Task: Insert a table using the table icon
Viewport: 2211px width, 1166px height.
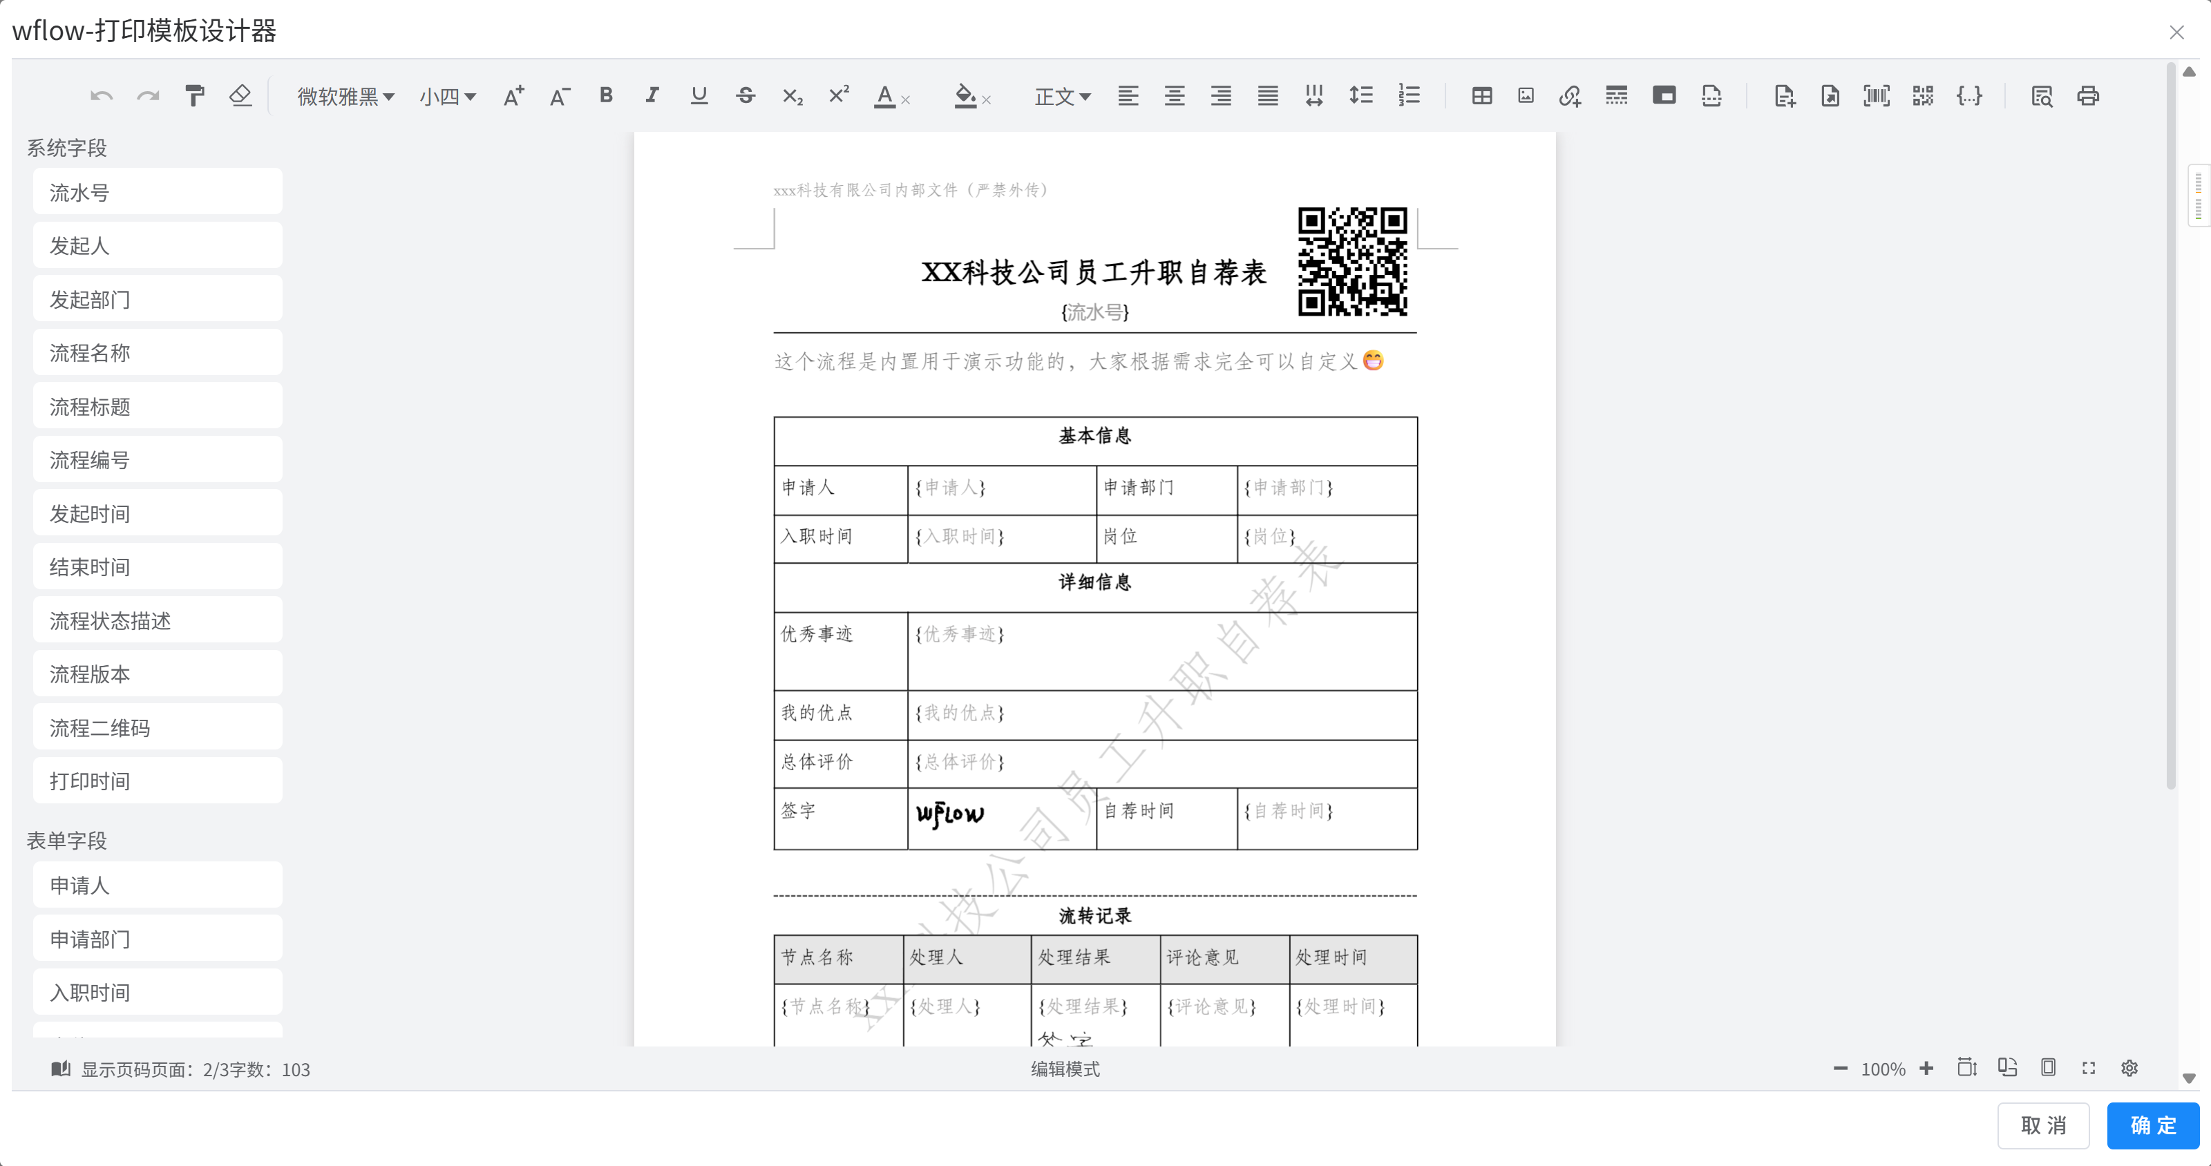Action: click(1481, 95)
